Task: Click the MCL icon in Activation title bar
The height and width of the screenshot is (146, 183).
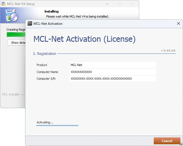Action: point(30,23)
